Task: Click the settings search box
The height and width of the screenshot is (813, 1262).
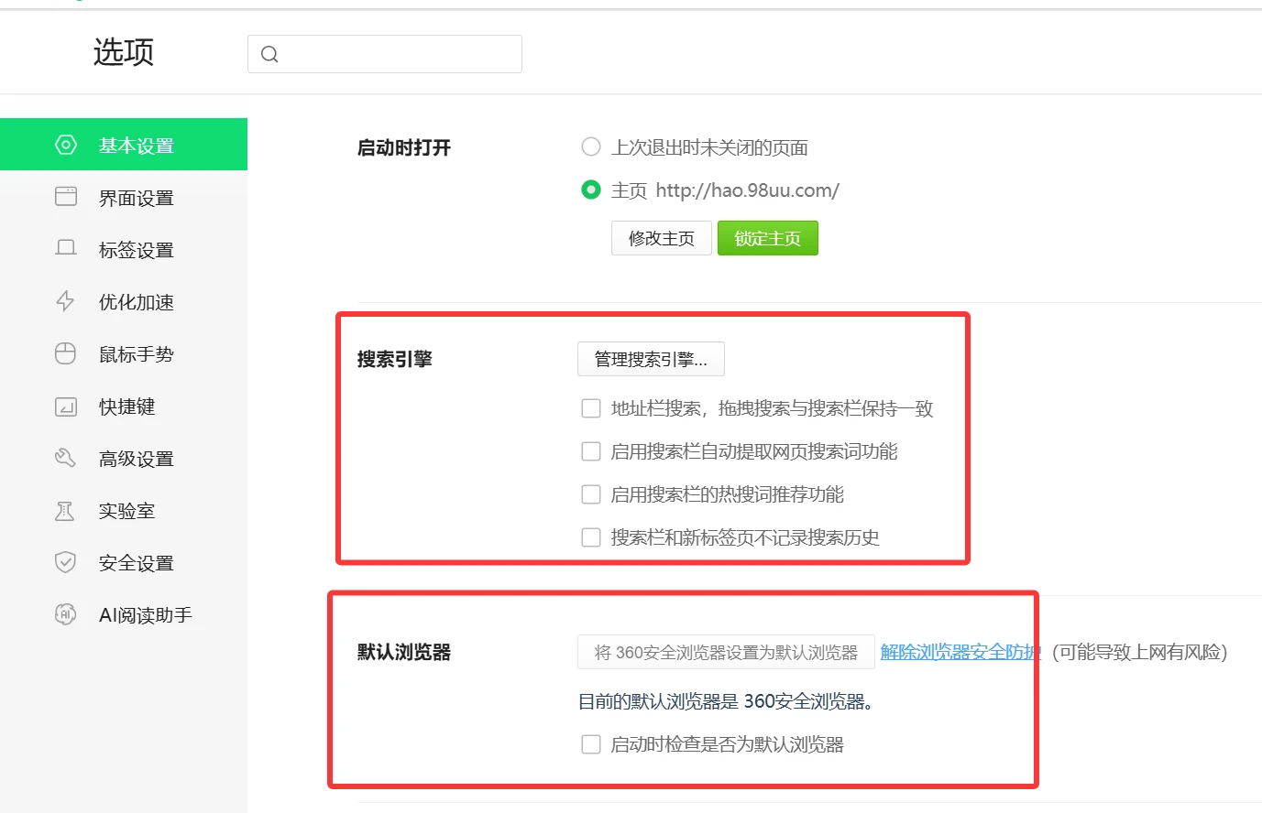Action: [x=384, y=53]
